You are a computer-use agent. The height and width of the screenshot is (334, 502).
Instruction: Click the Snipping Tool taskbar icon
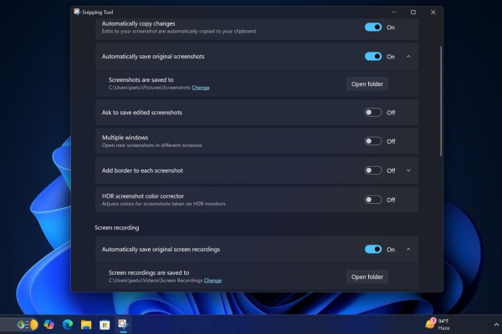coord(123,325)
